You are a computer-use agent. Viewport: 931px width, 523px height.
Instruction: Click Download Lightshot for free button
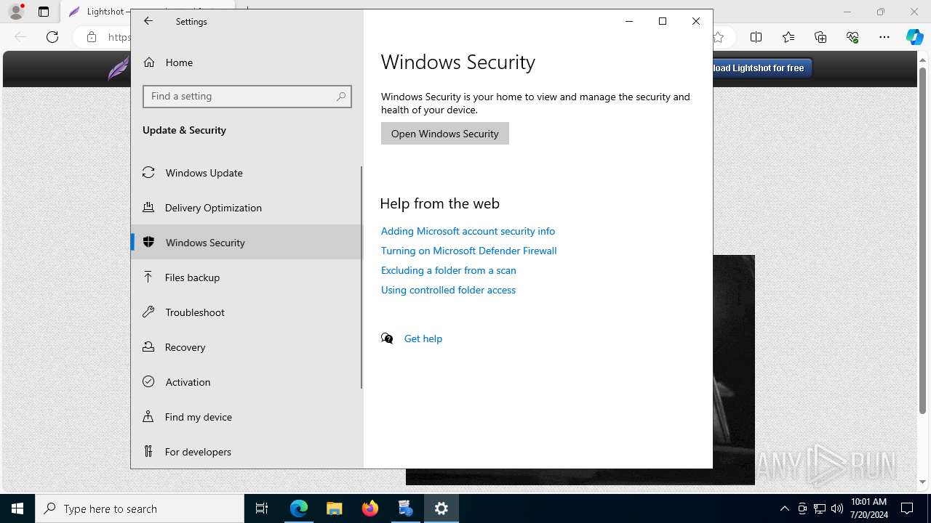tap(762, 68)
